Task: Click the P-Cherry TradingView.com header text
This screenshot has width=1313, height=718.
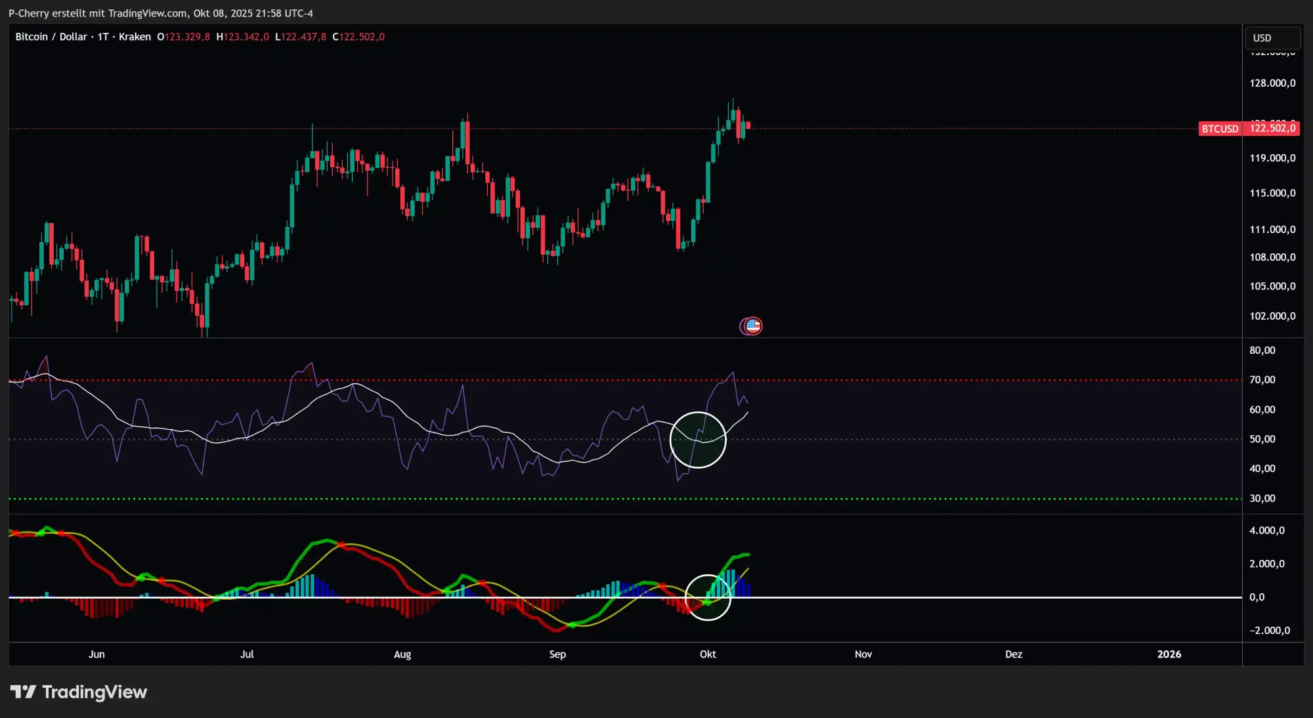Action: 160,13
